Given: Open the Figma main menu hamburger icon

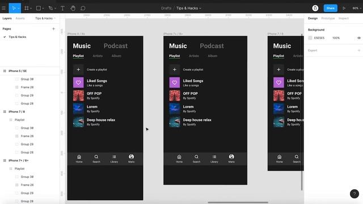Looking at the screenshot, I should (x=4, y=8).
